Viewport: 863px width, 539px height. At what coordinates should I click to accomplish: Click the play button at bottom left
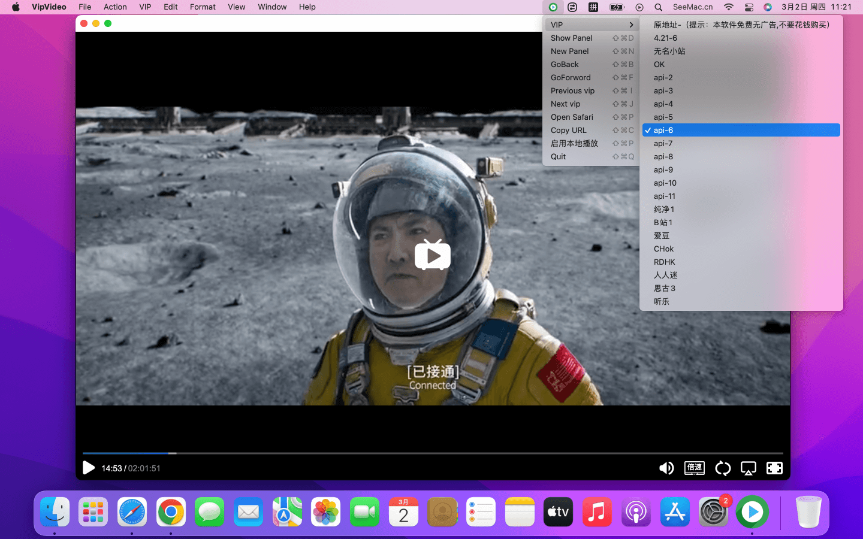click(89, 468)
